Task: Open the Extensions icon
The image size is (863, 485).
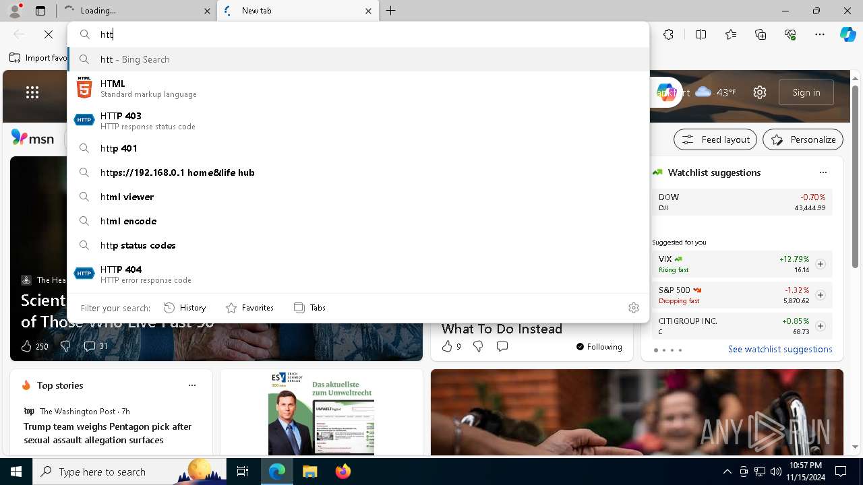Action: pos(668,34)
